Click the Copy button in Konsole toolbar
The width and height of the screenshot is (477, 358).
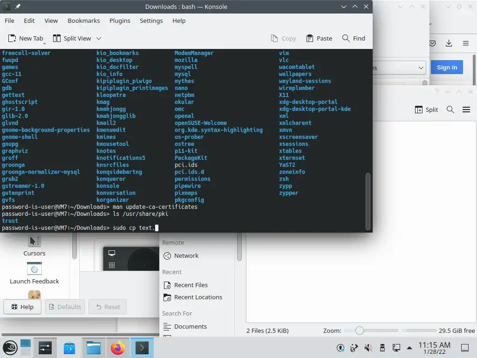coord(283,38)
